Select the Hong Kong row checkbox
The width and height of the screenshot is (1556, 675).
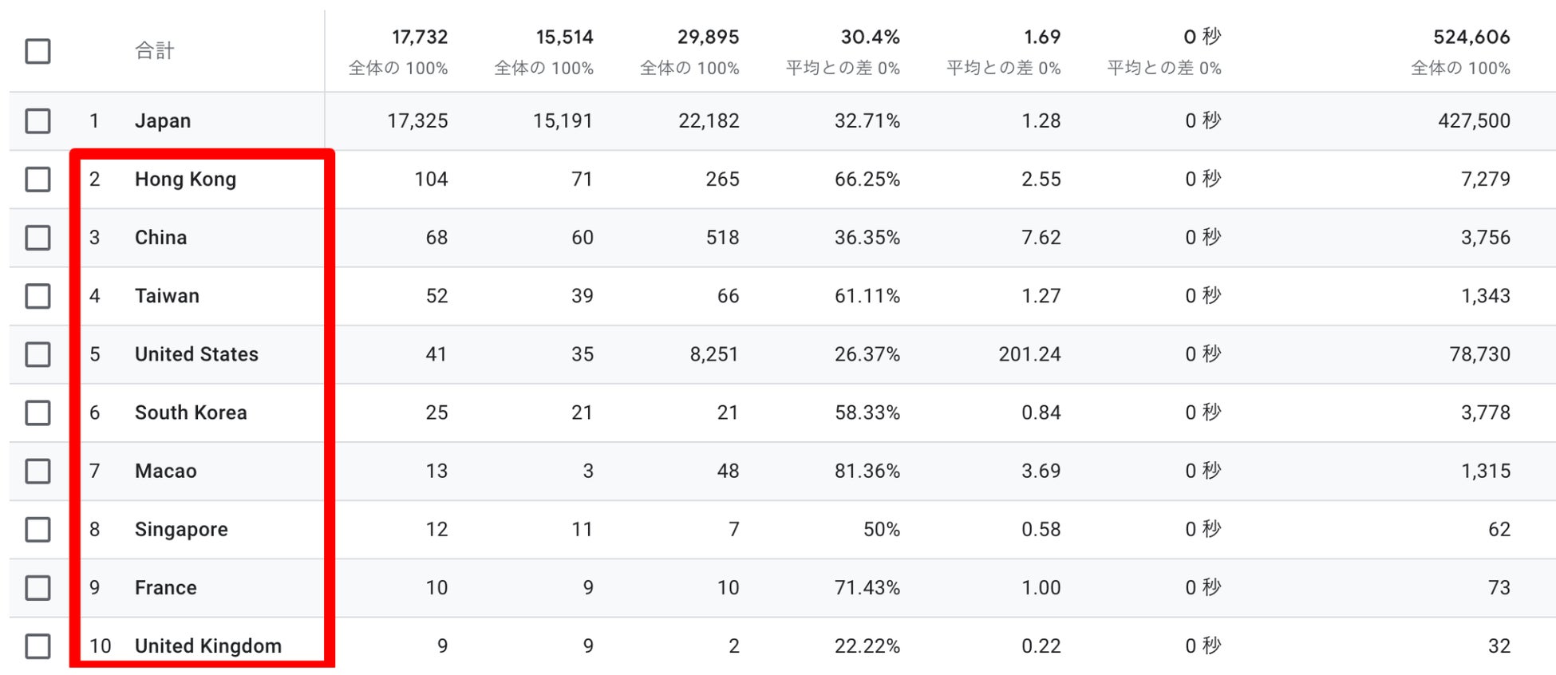click(38, 180)
